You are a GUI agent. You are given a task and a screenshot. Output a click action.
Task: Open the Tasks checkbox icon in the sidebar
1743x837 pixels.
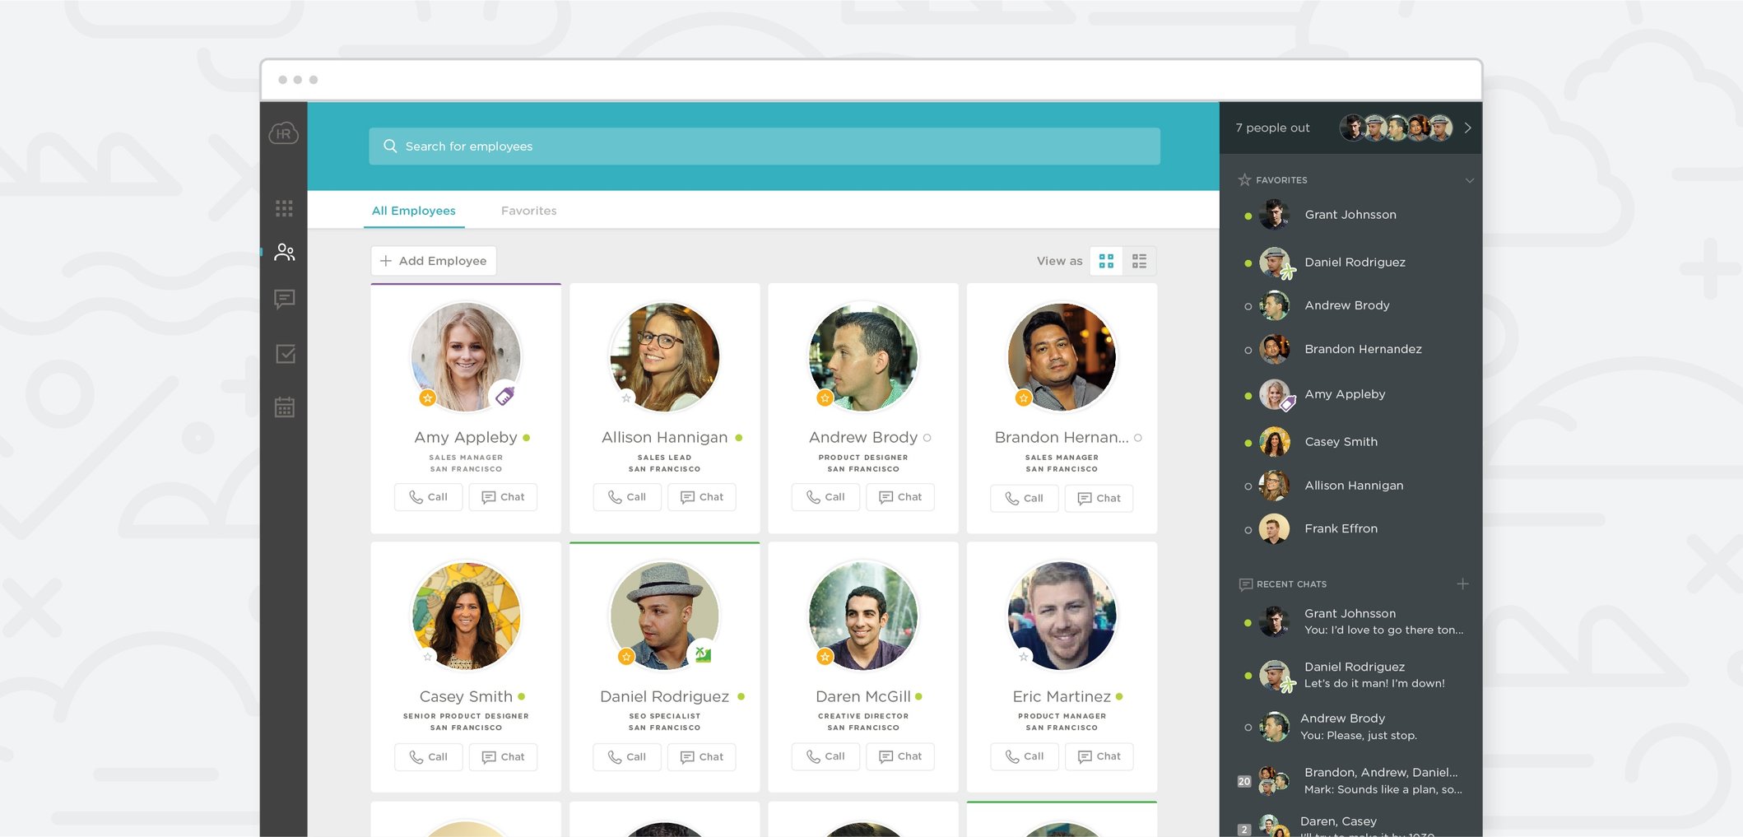285,354
